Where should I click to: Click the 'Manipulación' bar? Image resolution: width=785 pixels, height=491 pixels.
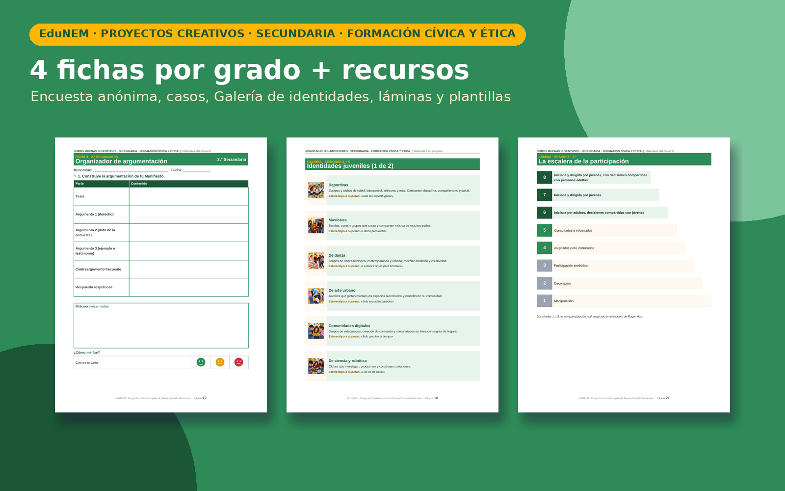pos(631,301)
